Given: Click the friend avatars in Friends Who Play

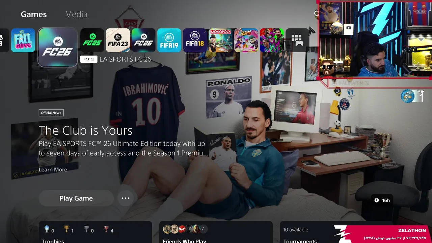Looking at the screenshot, I should [x=182, y=229].
